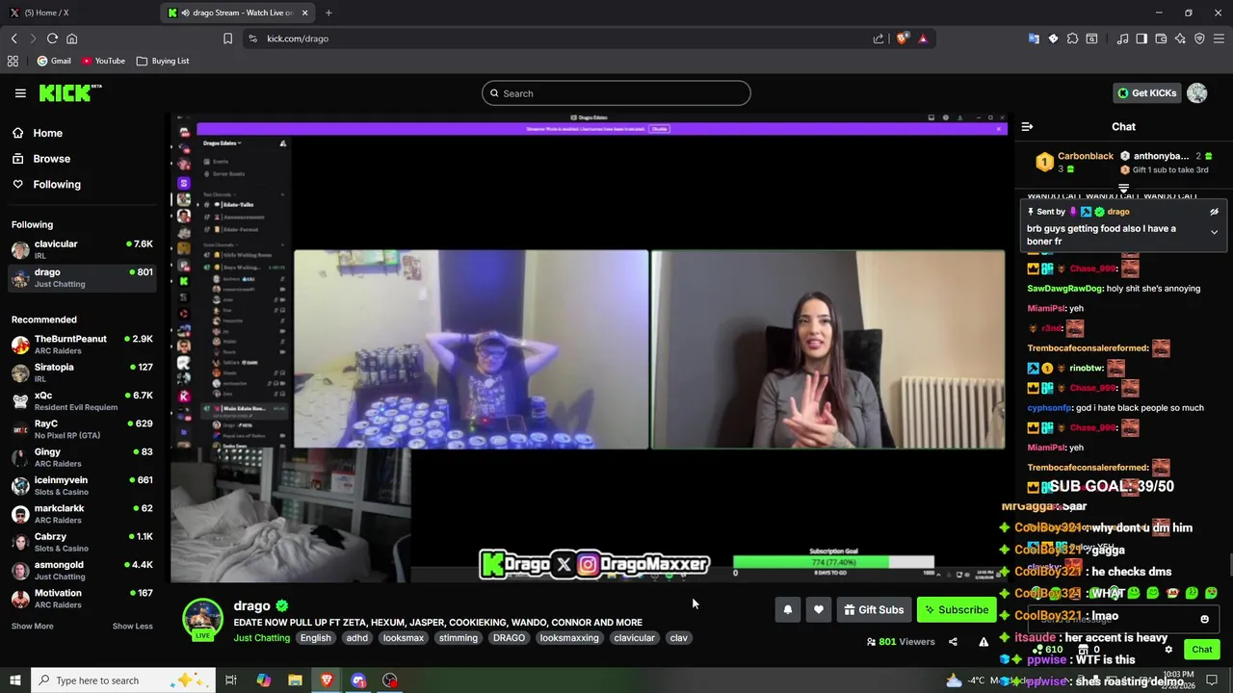Image resolution: width=1233 pixels, height=693 pixels.
Task: Open the share page icon in address bar
Action: click(879, 38)
